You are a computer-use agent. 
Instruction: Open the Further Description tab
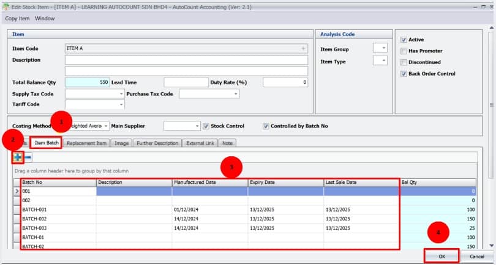[x=157, y=143]
